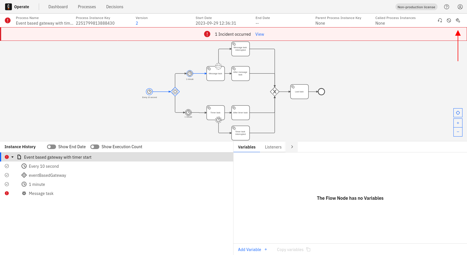Zoom out of the diagram
The height and width of the screenshot is (255, 467).
pyautogui.click(x=458, y=132)
